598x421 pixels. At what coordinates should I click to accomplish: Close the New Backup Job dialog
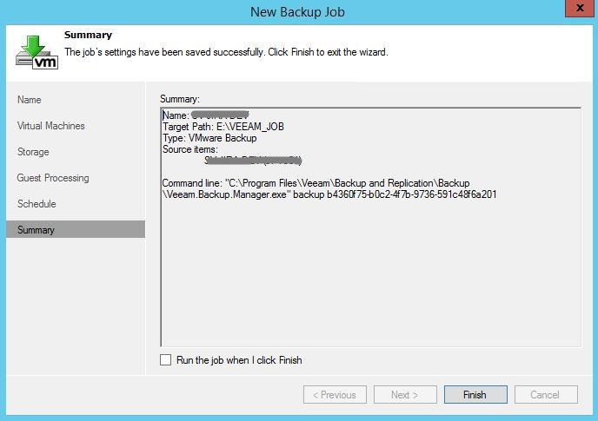(x=580, y=8)
